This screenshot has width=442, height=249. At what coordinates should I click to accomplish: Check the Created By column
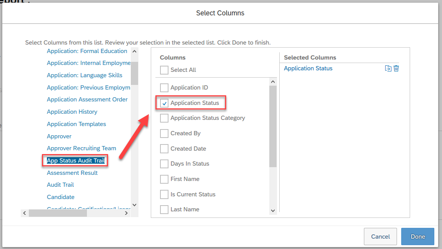pos(164,133)
